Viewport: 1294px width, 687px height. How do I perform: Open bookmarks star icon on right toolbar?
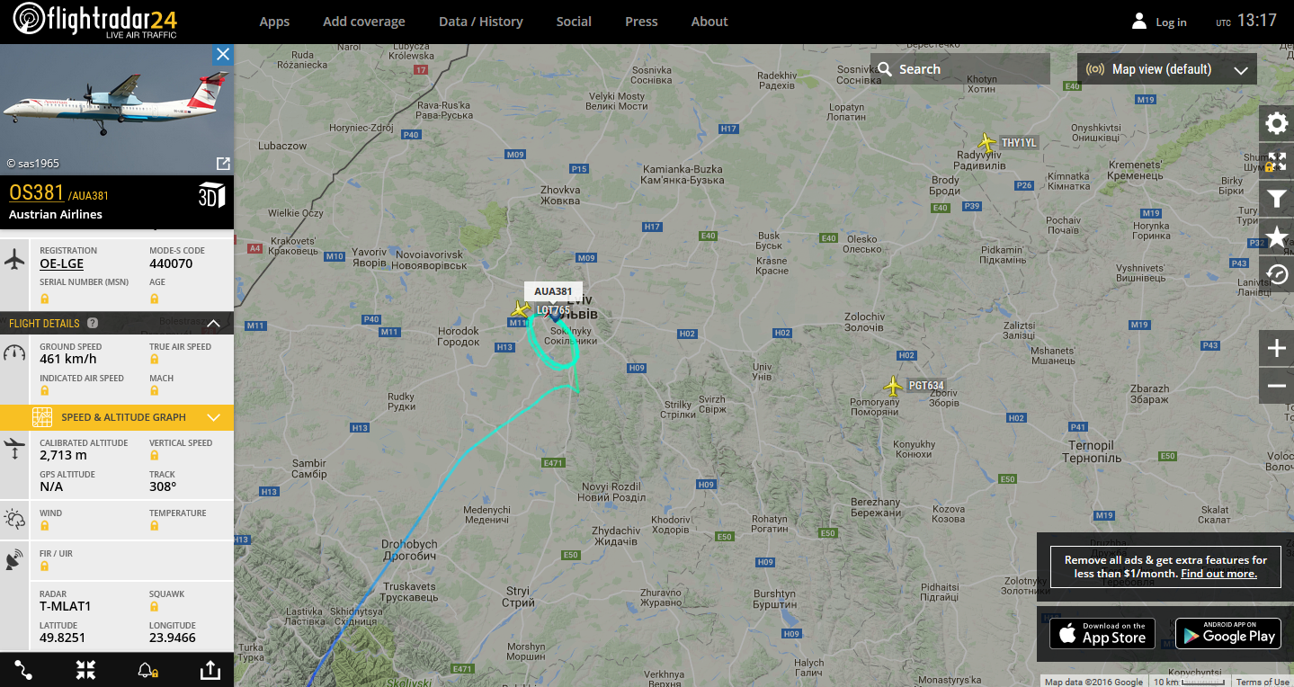point(1276,236)
